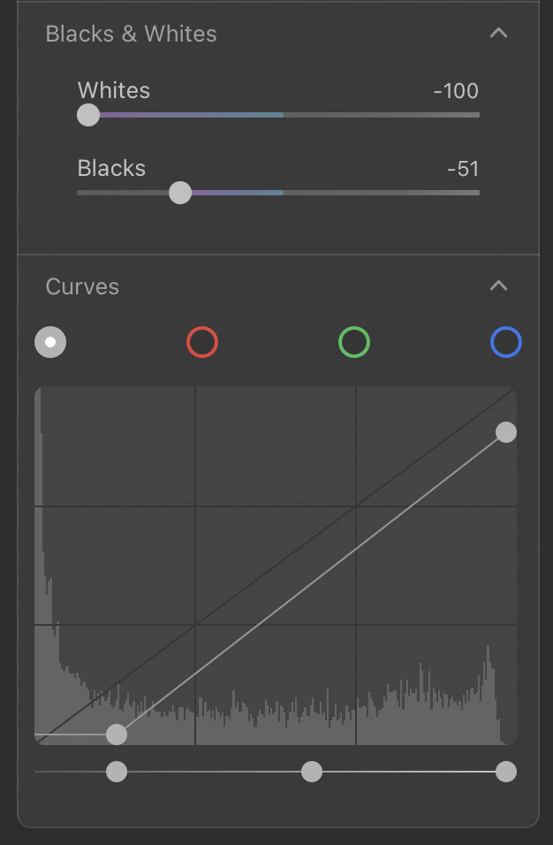Click the black point handle below curve
This screenshot has width=553, height=845.
coord(117,772)
